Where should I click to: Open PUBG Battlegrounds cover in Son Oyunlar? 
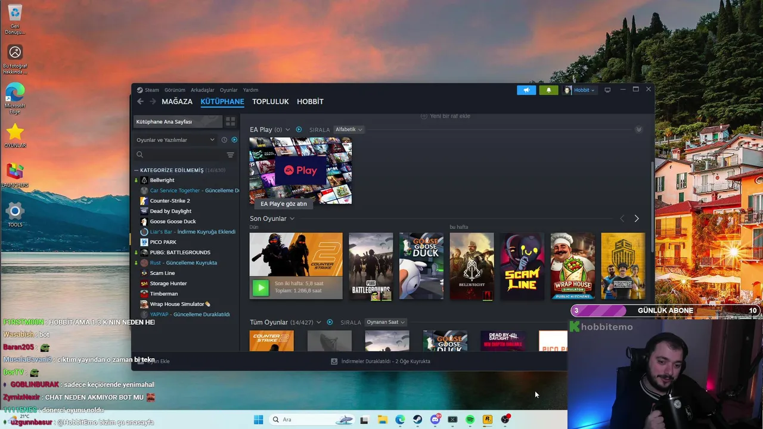click(371, 266)
